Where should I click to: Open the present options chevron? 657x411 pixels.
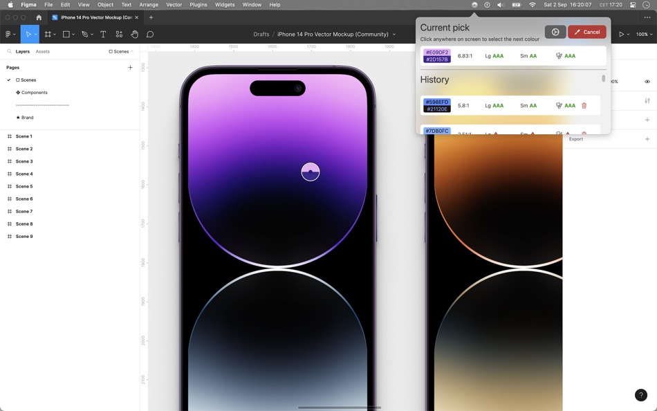tap(628, 35)
